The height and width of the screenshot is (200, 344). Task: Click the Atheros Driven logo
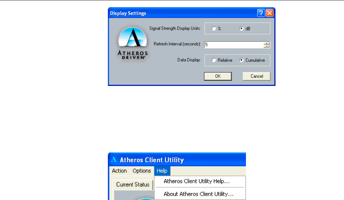133,43
